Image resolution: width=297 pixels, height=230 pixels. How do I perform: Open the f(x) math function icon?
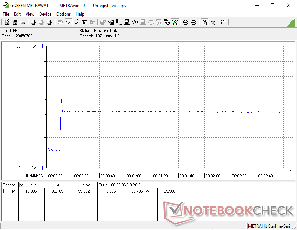135,22
